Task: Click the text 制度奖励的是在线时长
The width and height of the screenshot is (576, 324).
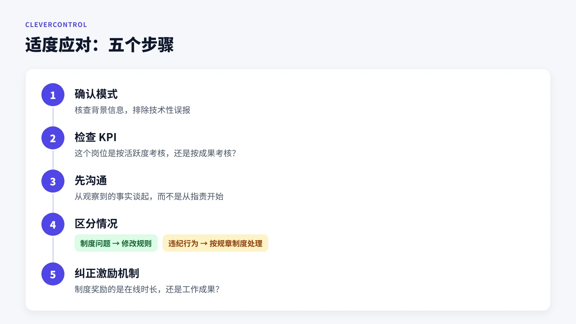Action: coord(116,289)
